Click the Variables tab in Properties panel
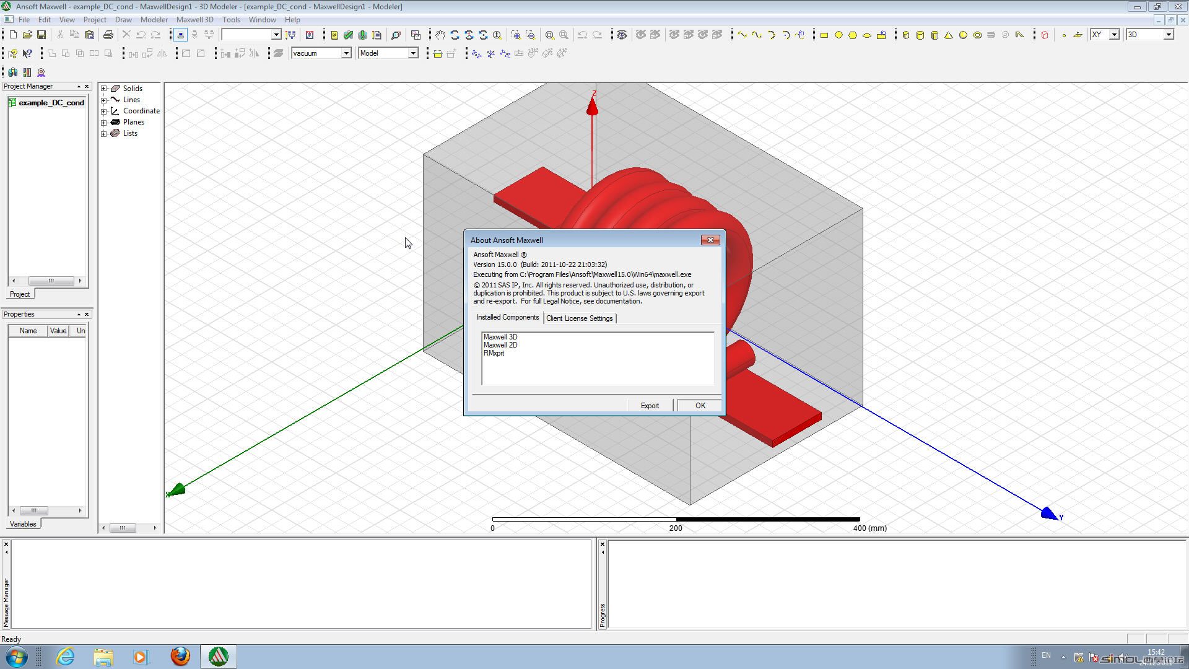 24,524
